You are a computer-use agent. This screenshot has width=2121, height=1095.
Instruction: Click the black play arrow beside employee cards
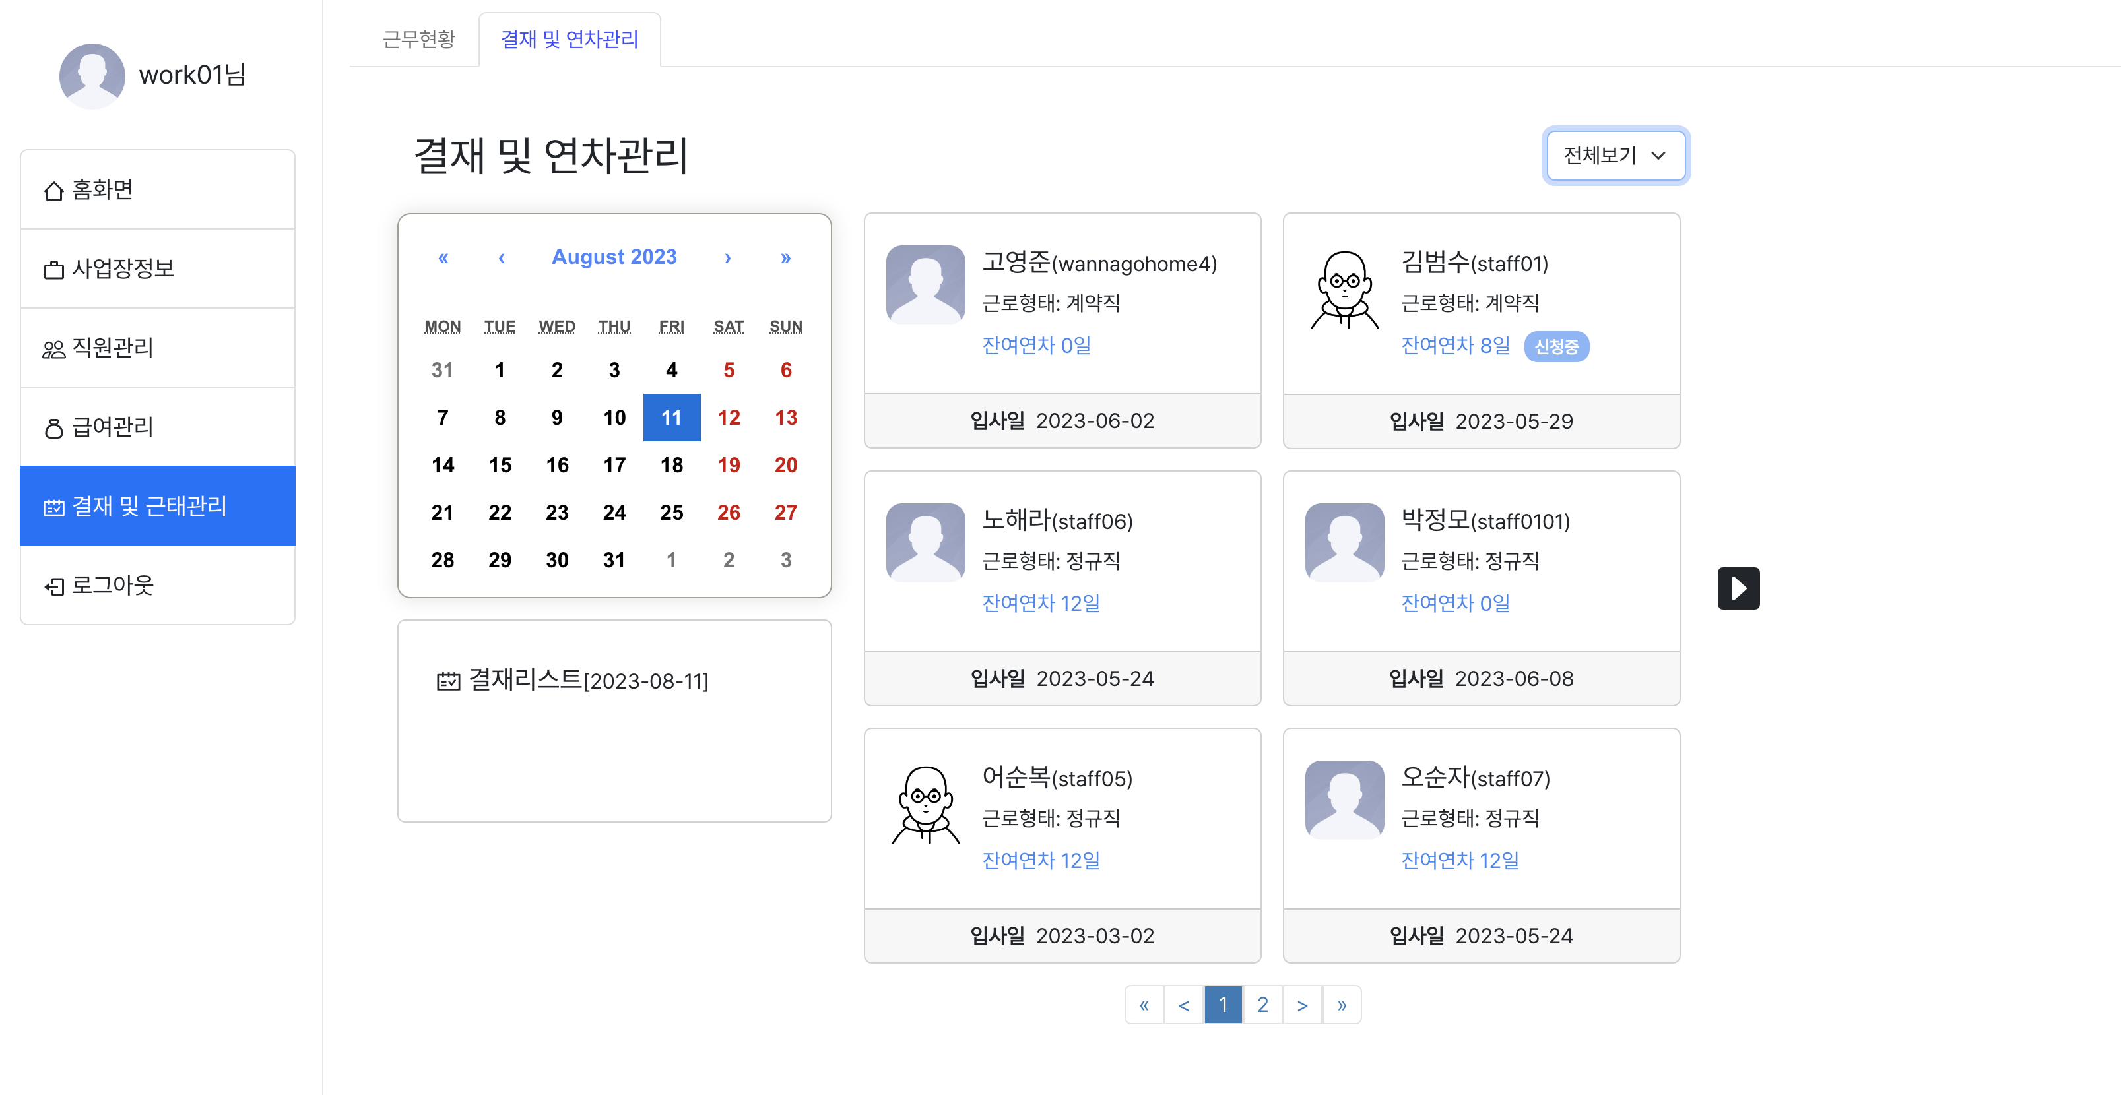(1738, 588)
